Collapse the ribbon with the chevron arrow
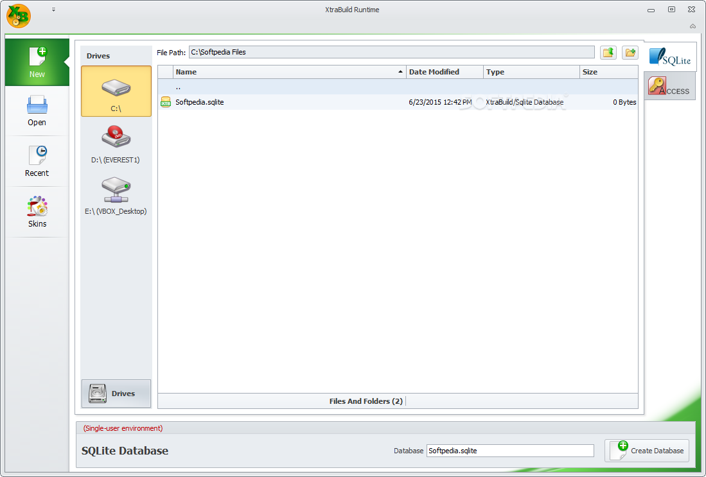Screen dimensions: 706x477 (x=693, y=26)
